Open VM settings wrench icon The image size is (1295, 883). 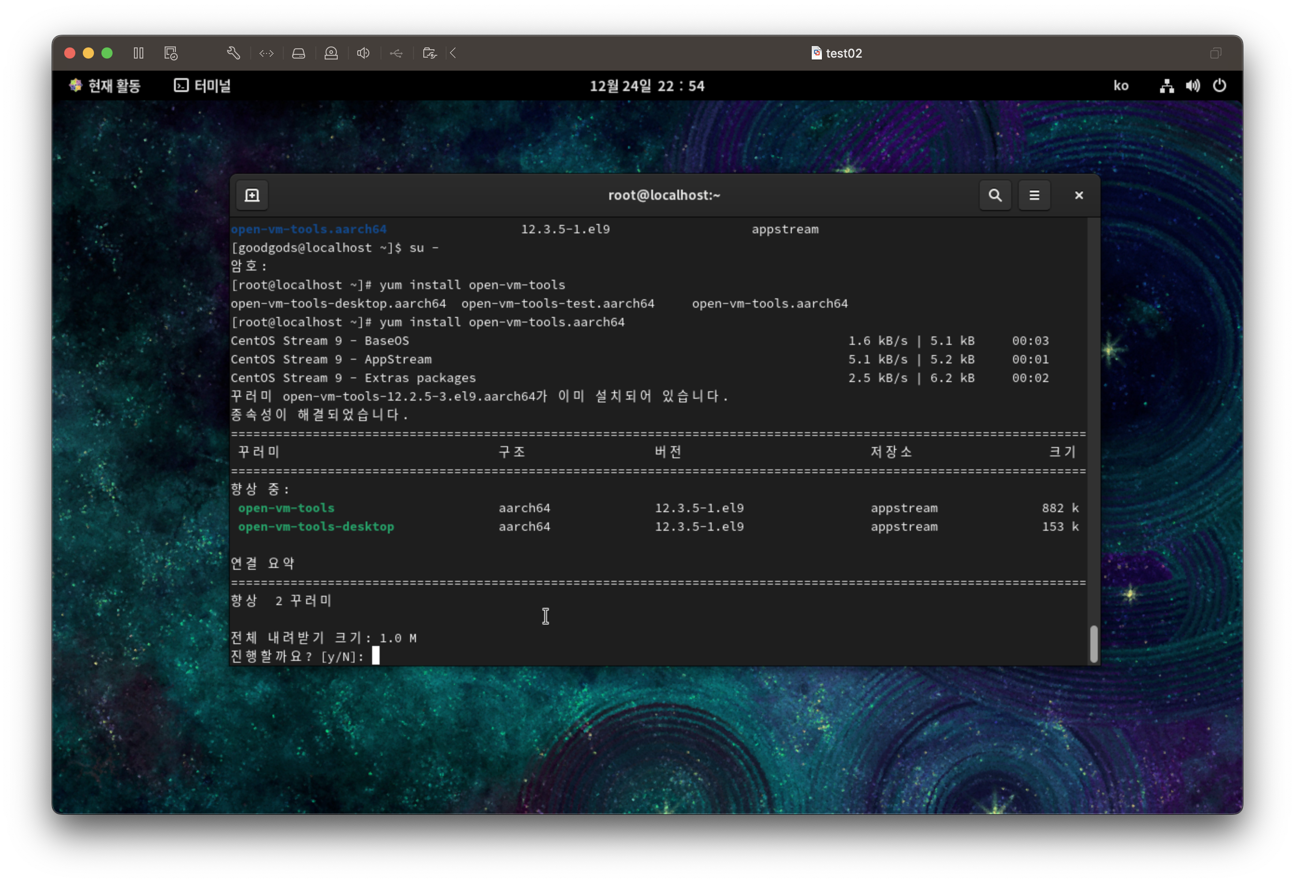234,53
